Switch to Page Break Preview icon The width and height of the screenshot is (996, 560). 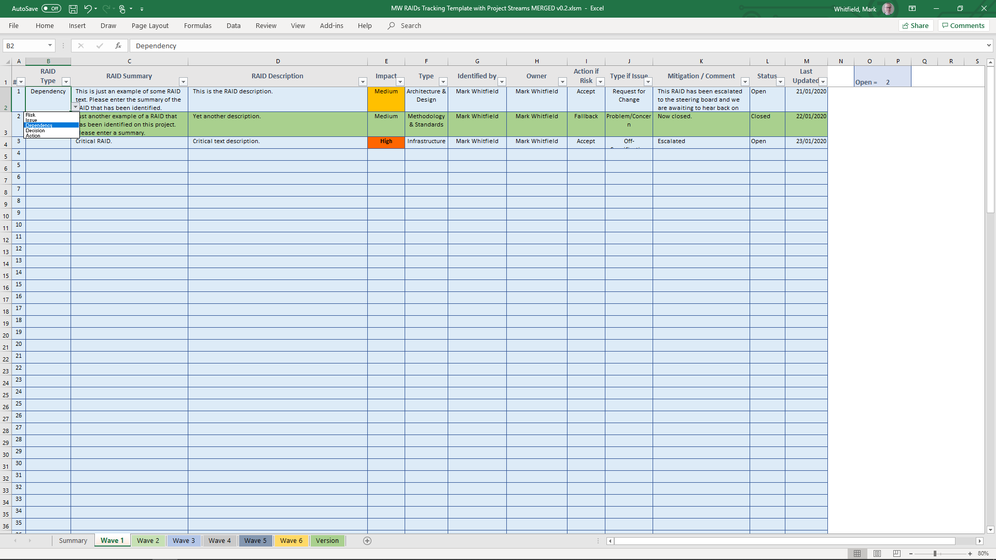tap(896, 554)
